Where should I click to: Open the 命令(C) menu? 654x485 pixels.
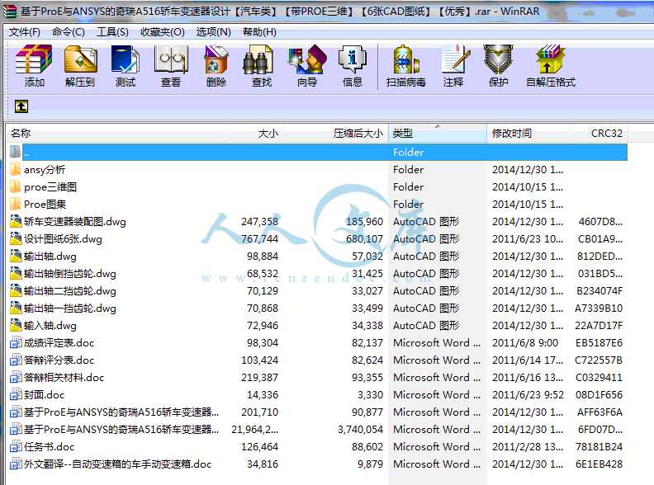[x=69, y=32]
